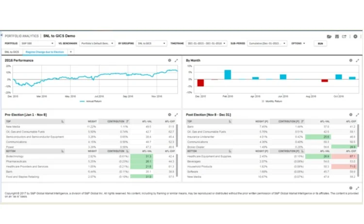The height and width of the screenshot is (224, 364).
Task: Select New Media row in Pre-Election TOP table
Action: point(90,127)
